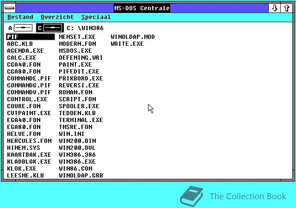Click the C: \WIN386 path label
Image resolution: width=296 pixels, height=208 pixels.
[x=85, y=28]
